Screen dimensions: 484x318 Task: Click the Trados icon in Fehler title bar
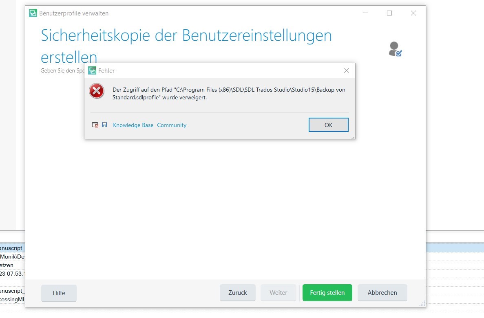(92, 70)
